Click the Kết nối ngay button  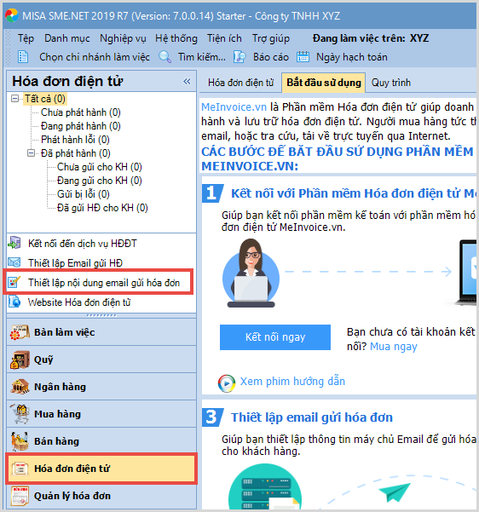[x=275, y=337]
